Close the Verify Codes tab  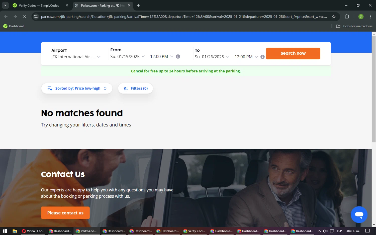coord(67,5)
